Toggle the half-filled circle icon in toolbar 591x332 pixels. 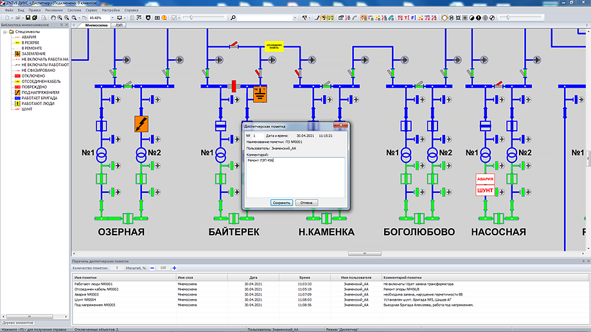click(471, 18)
